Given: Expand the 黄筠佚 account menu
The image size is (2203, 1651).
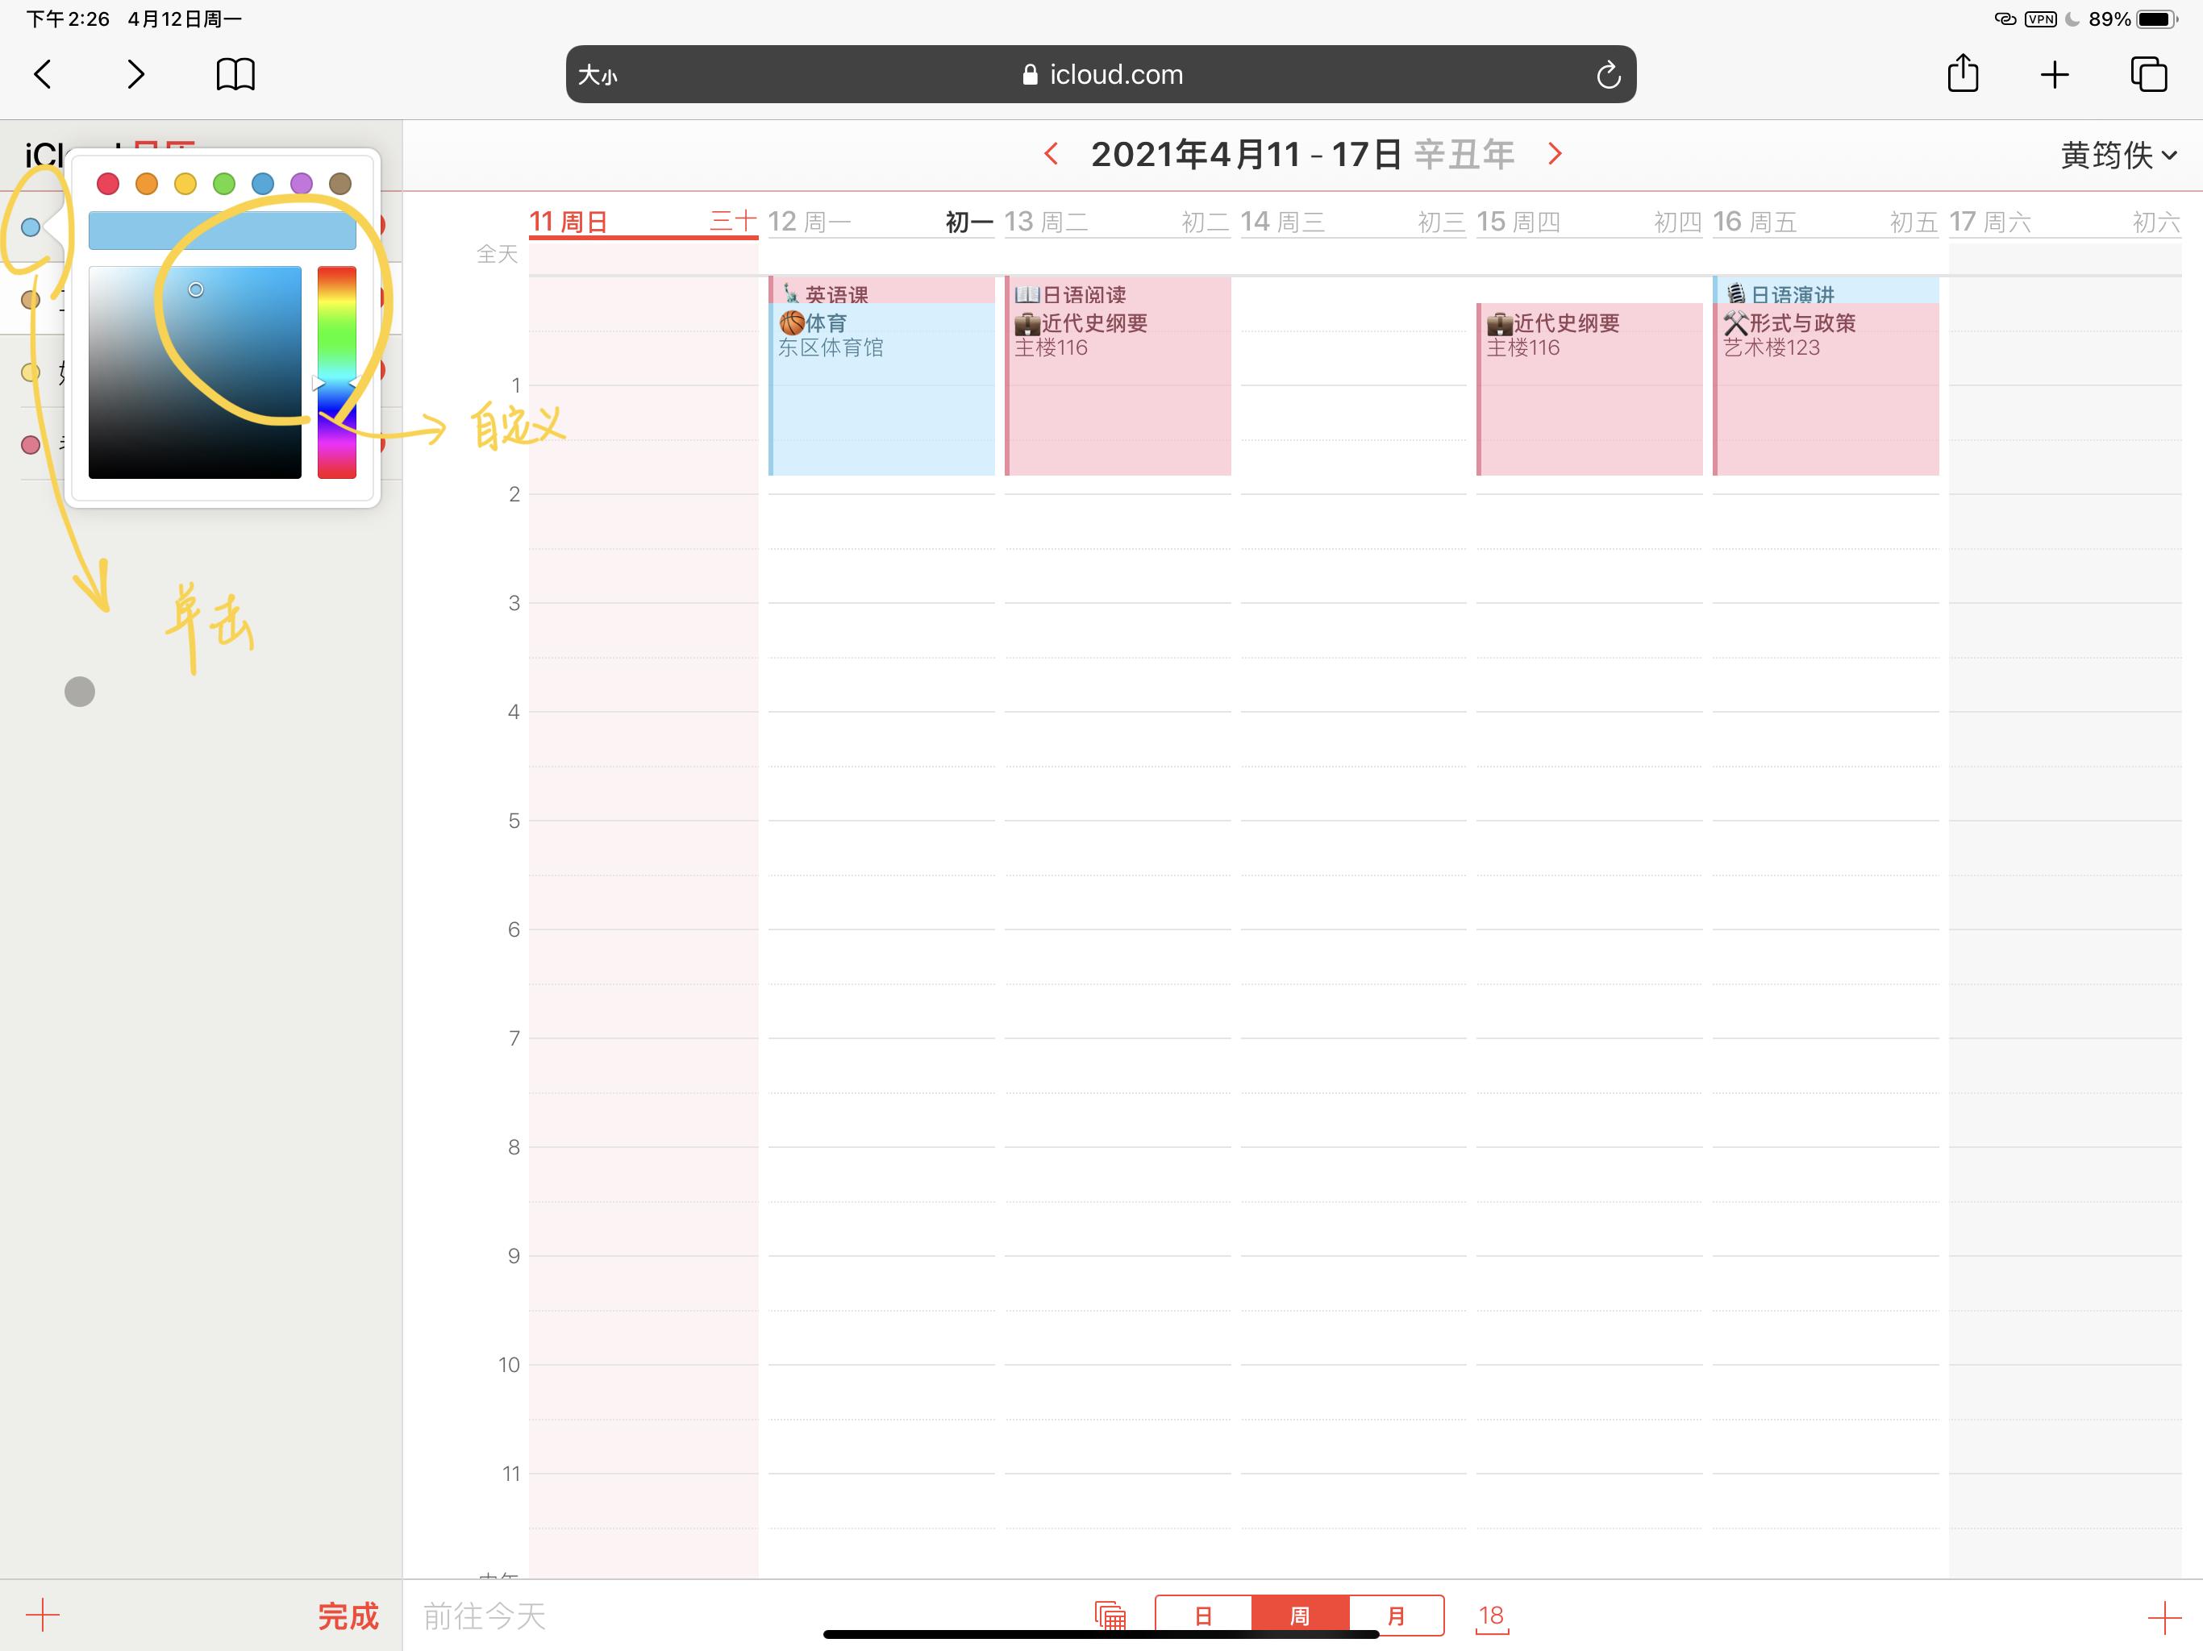Looking at the screenshot, I should point(2118,156).
